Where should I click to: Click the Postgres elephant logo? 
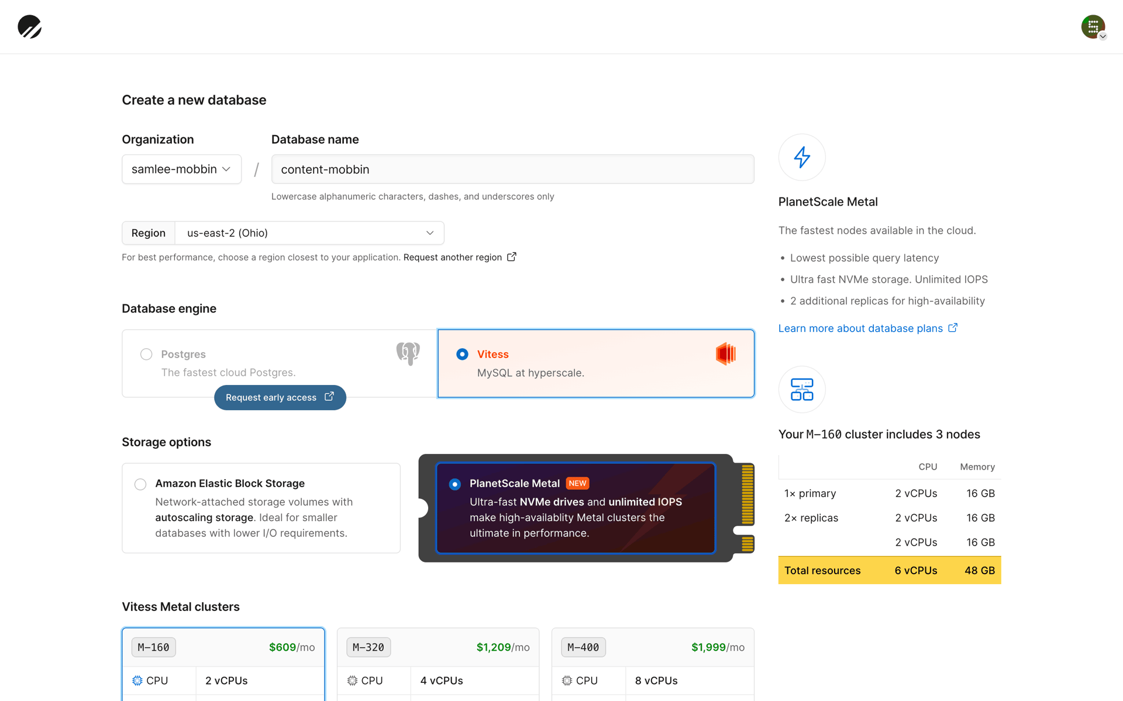[408, 353]
